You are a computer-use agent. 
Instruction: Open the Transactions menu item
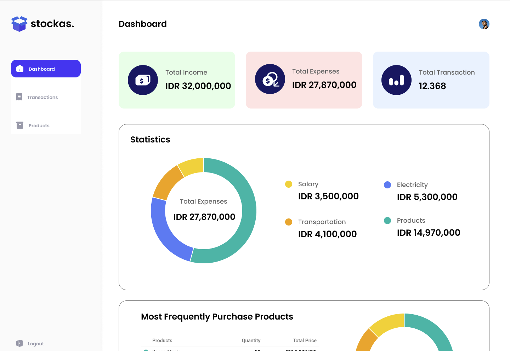point(42,97)
